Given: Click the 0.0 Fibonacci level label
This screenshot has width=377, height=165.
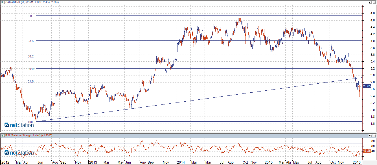Looking at the screenshot, I should click(x=30, y=16).
